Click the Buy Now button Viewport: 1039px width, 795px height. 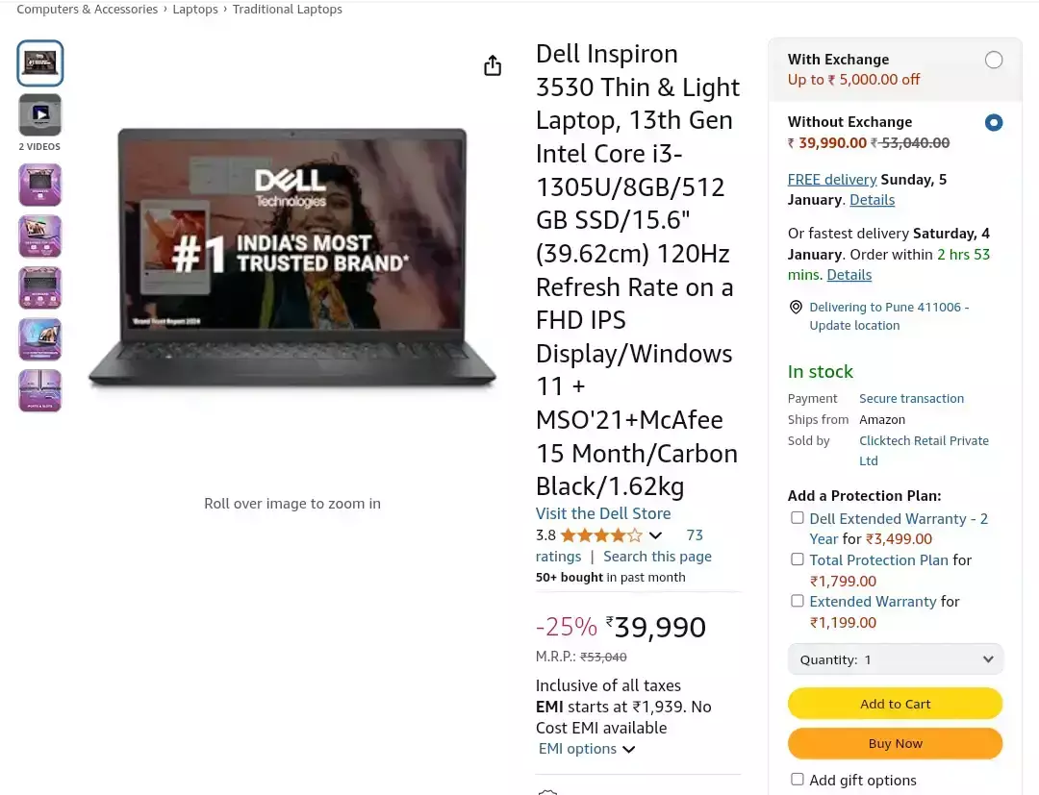coord(896,743)
